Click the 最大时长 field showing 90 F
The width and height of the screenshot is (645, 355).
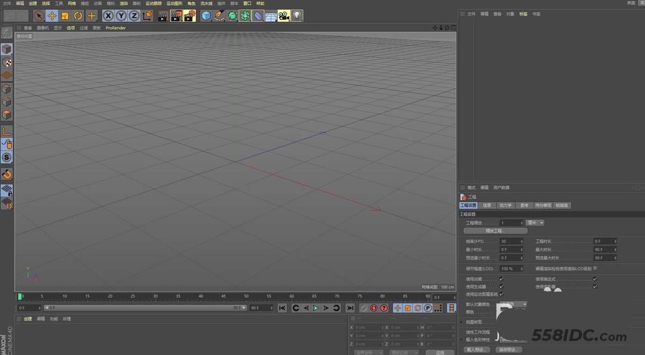tap(605, 250)
